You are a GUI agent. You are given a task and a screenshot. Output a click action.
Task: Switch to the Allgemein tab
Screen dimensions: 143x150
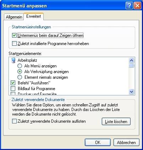coord(14,17)
